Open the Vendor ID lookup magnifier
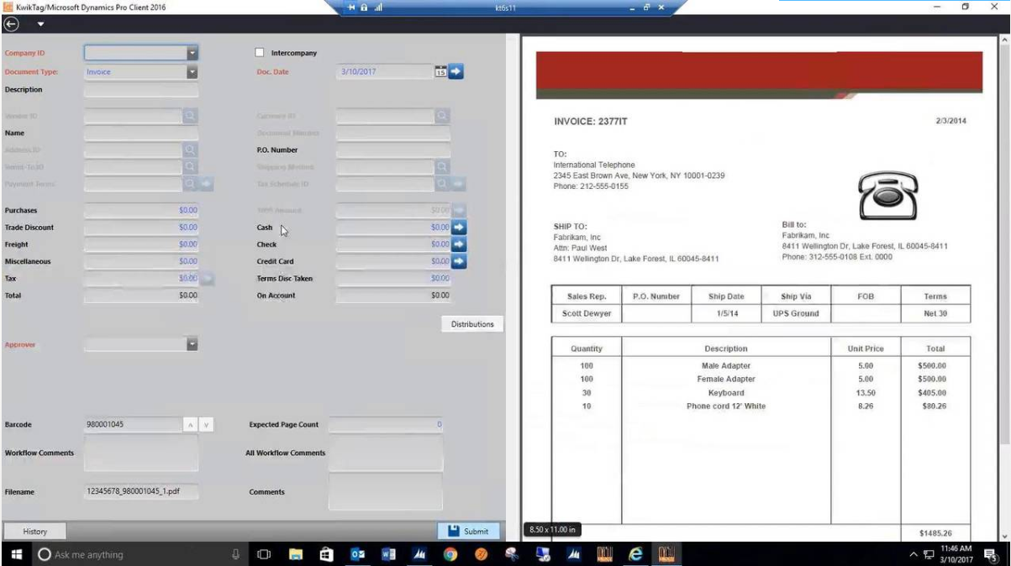The width and height of the screenshot is (1011, 566). pyautogui.click(x=190, y=116)
